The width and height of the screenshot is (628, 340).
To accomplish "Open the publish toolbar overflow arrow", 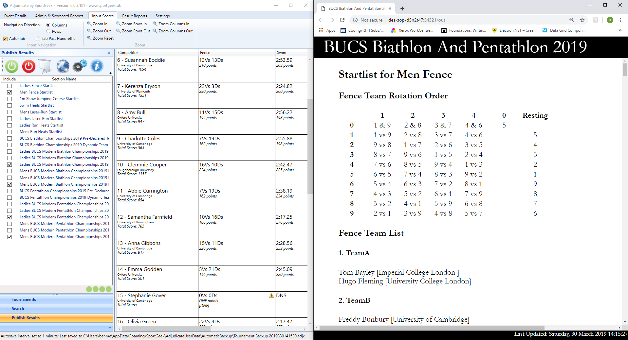I will coord(111,74).
